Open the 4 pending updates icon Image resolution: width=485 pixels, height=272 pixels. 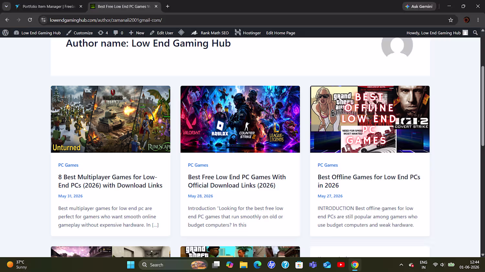103,33
